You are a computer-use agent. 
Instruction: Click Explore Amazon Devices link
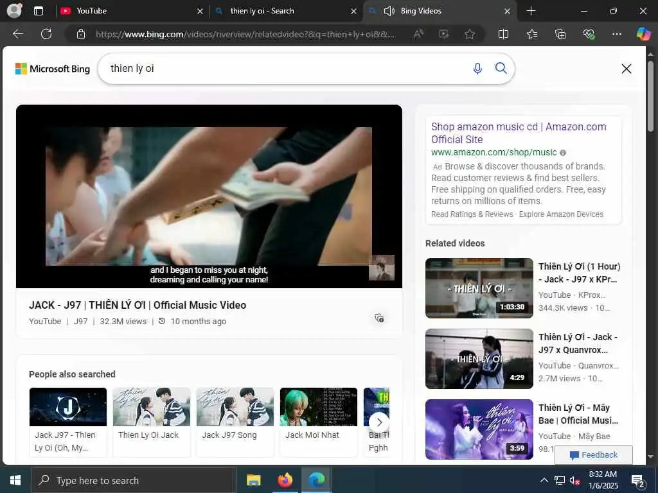click(x=561, y=214)
